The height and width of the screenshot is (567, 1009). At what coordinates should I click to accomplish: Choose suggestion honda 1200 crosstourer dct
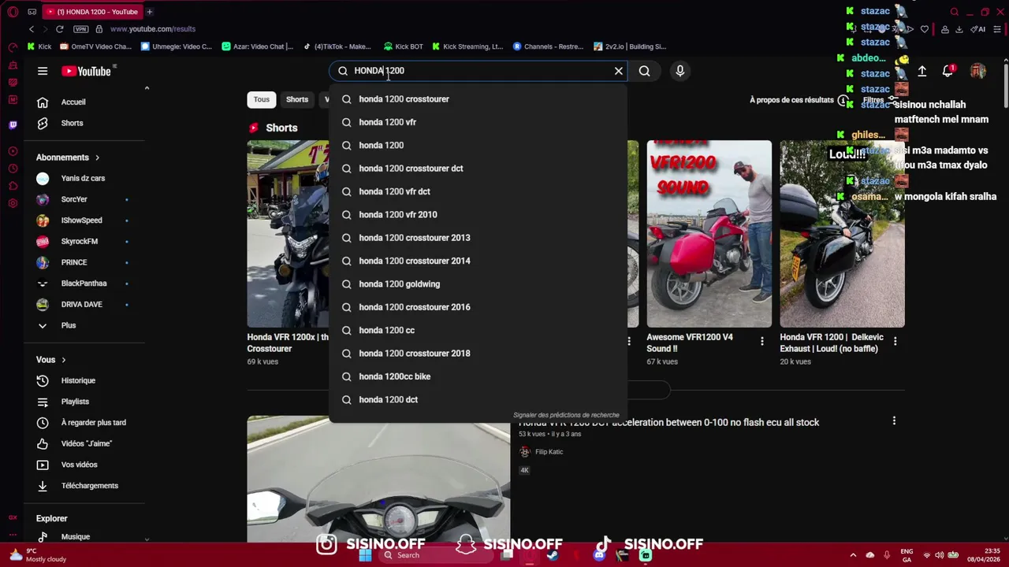tap(478, 169)
